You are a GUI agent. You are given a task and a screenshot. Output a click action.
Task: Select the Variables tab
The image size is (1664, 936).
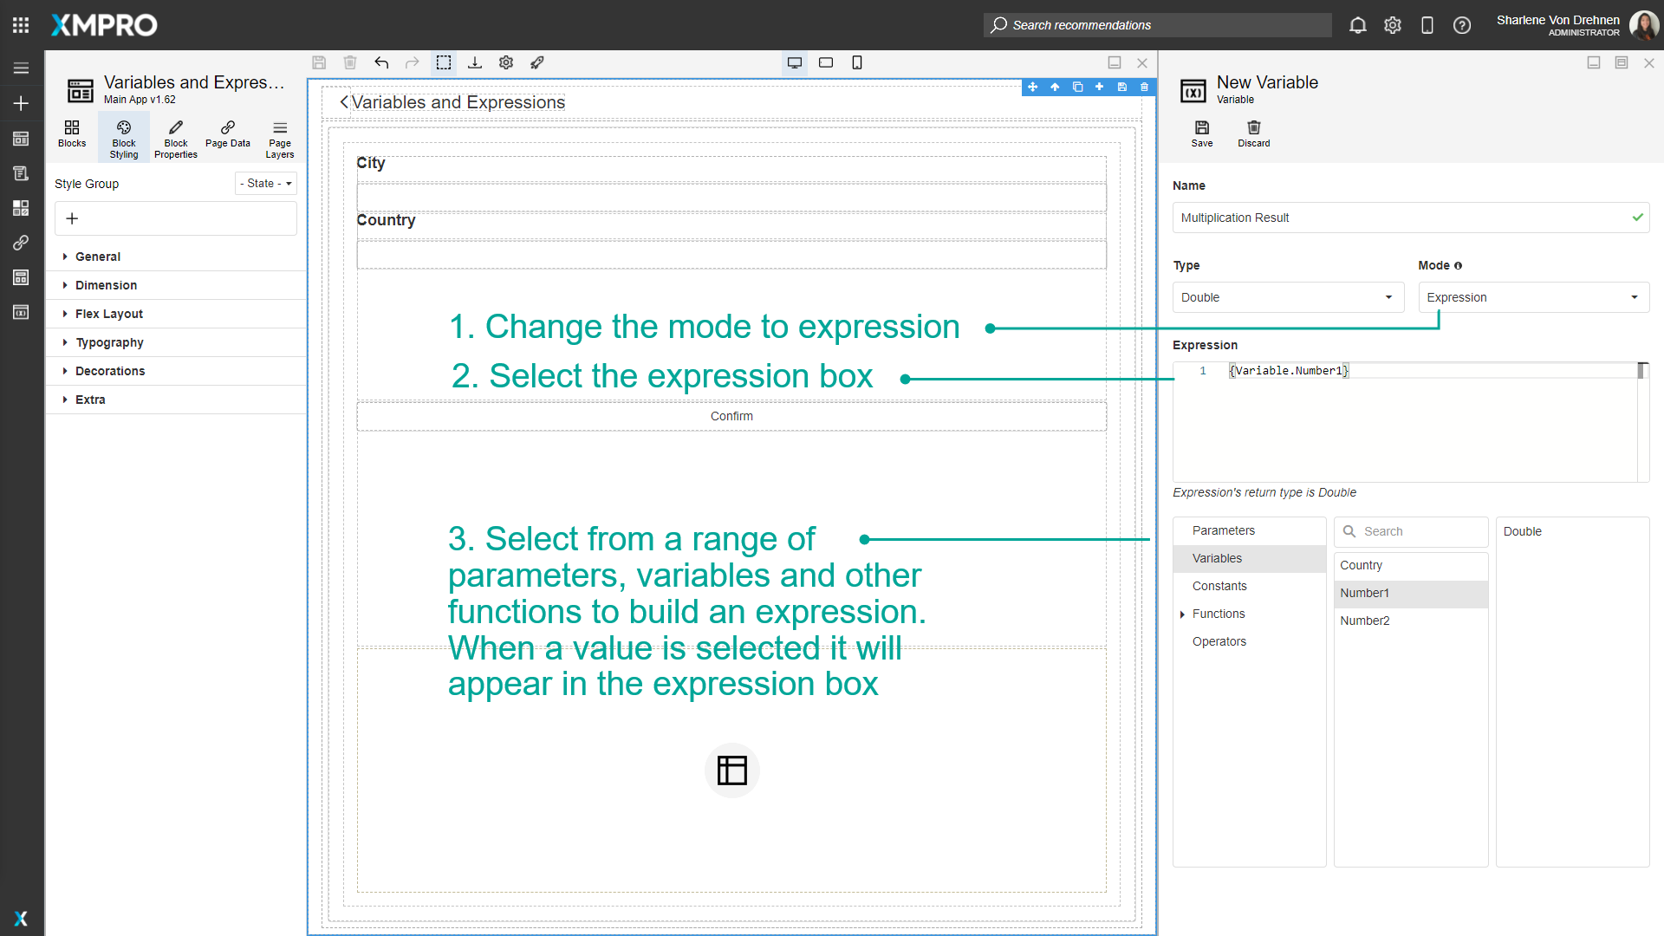point(1217,558)
